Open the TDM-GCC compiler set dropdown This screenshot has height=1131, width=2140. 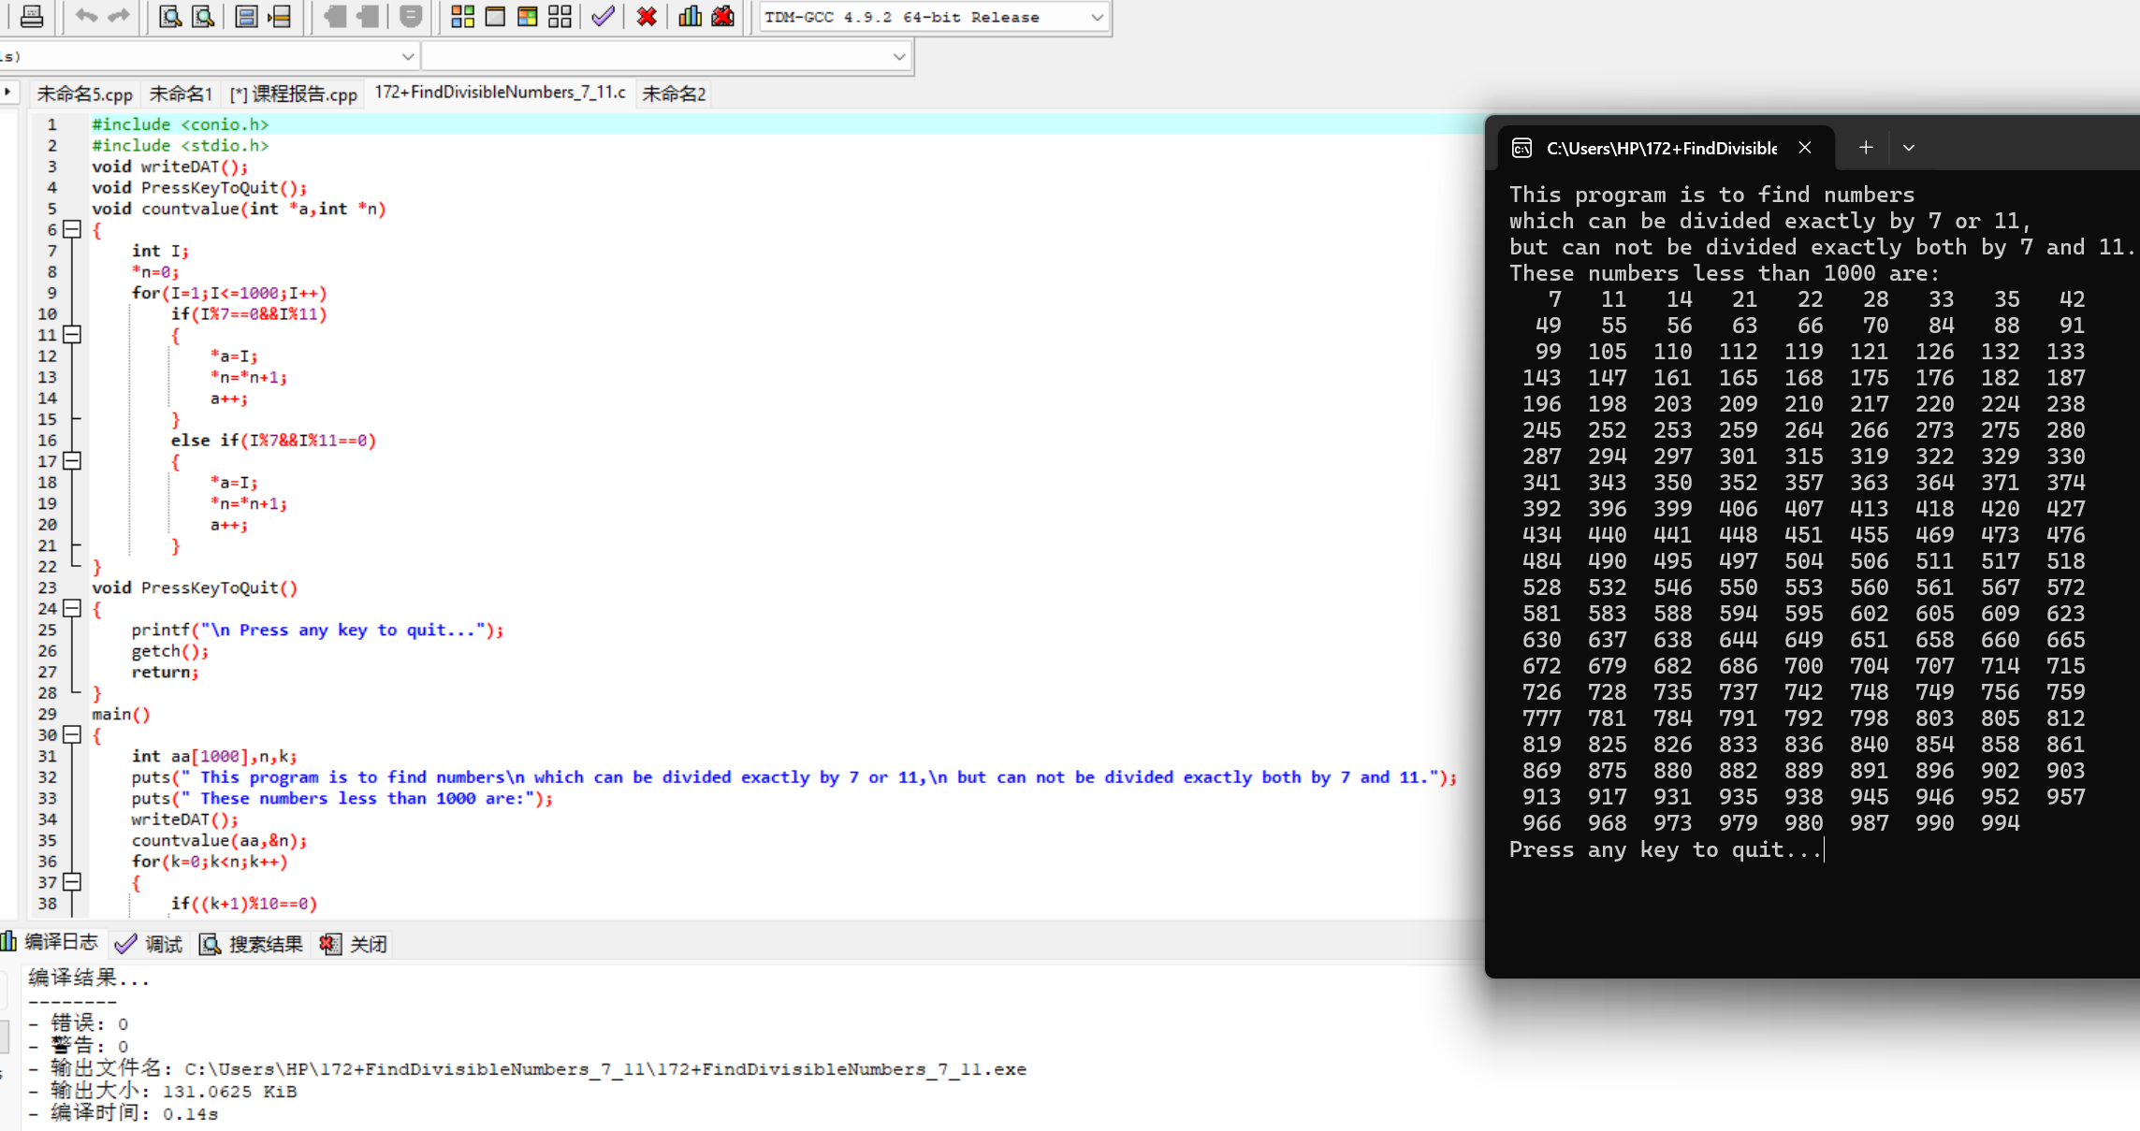(x=1097, y=17)
